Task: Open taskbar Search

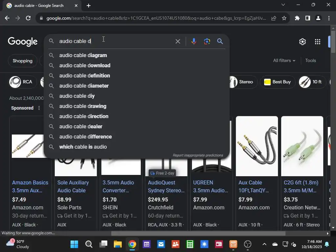Action: point(89,244)
